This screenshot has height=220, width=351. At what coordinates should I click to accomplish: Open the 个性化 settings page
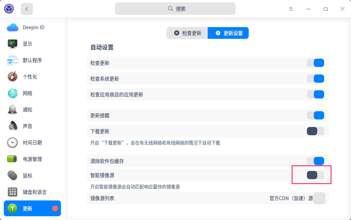click(x=32, y=77)
